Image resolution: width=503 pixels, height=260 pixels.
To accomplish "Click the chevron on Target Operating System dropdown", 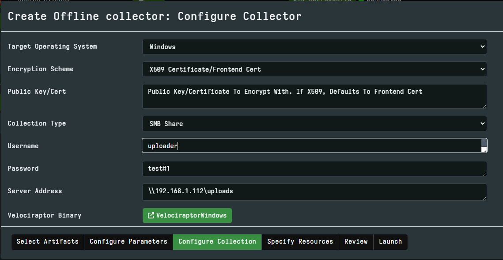I will click(x=481, y=46).
